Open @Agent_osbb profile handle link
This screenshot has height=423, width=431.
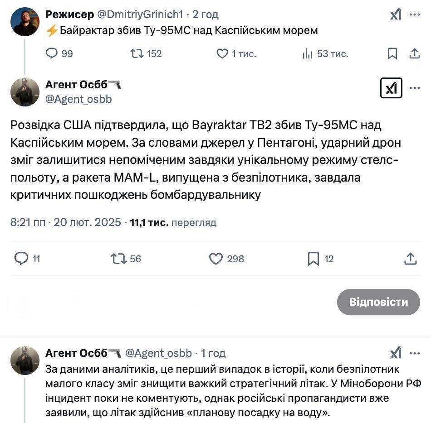point(78,99)
